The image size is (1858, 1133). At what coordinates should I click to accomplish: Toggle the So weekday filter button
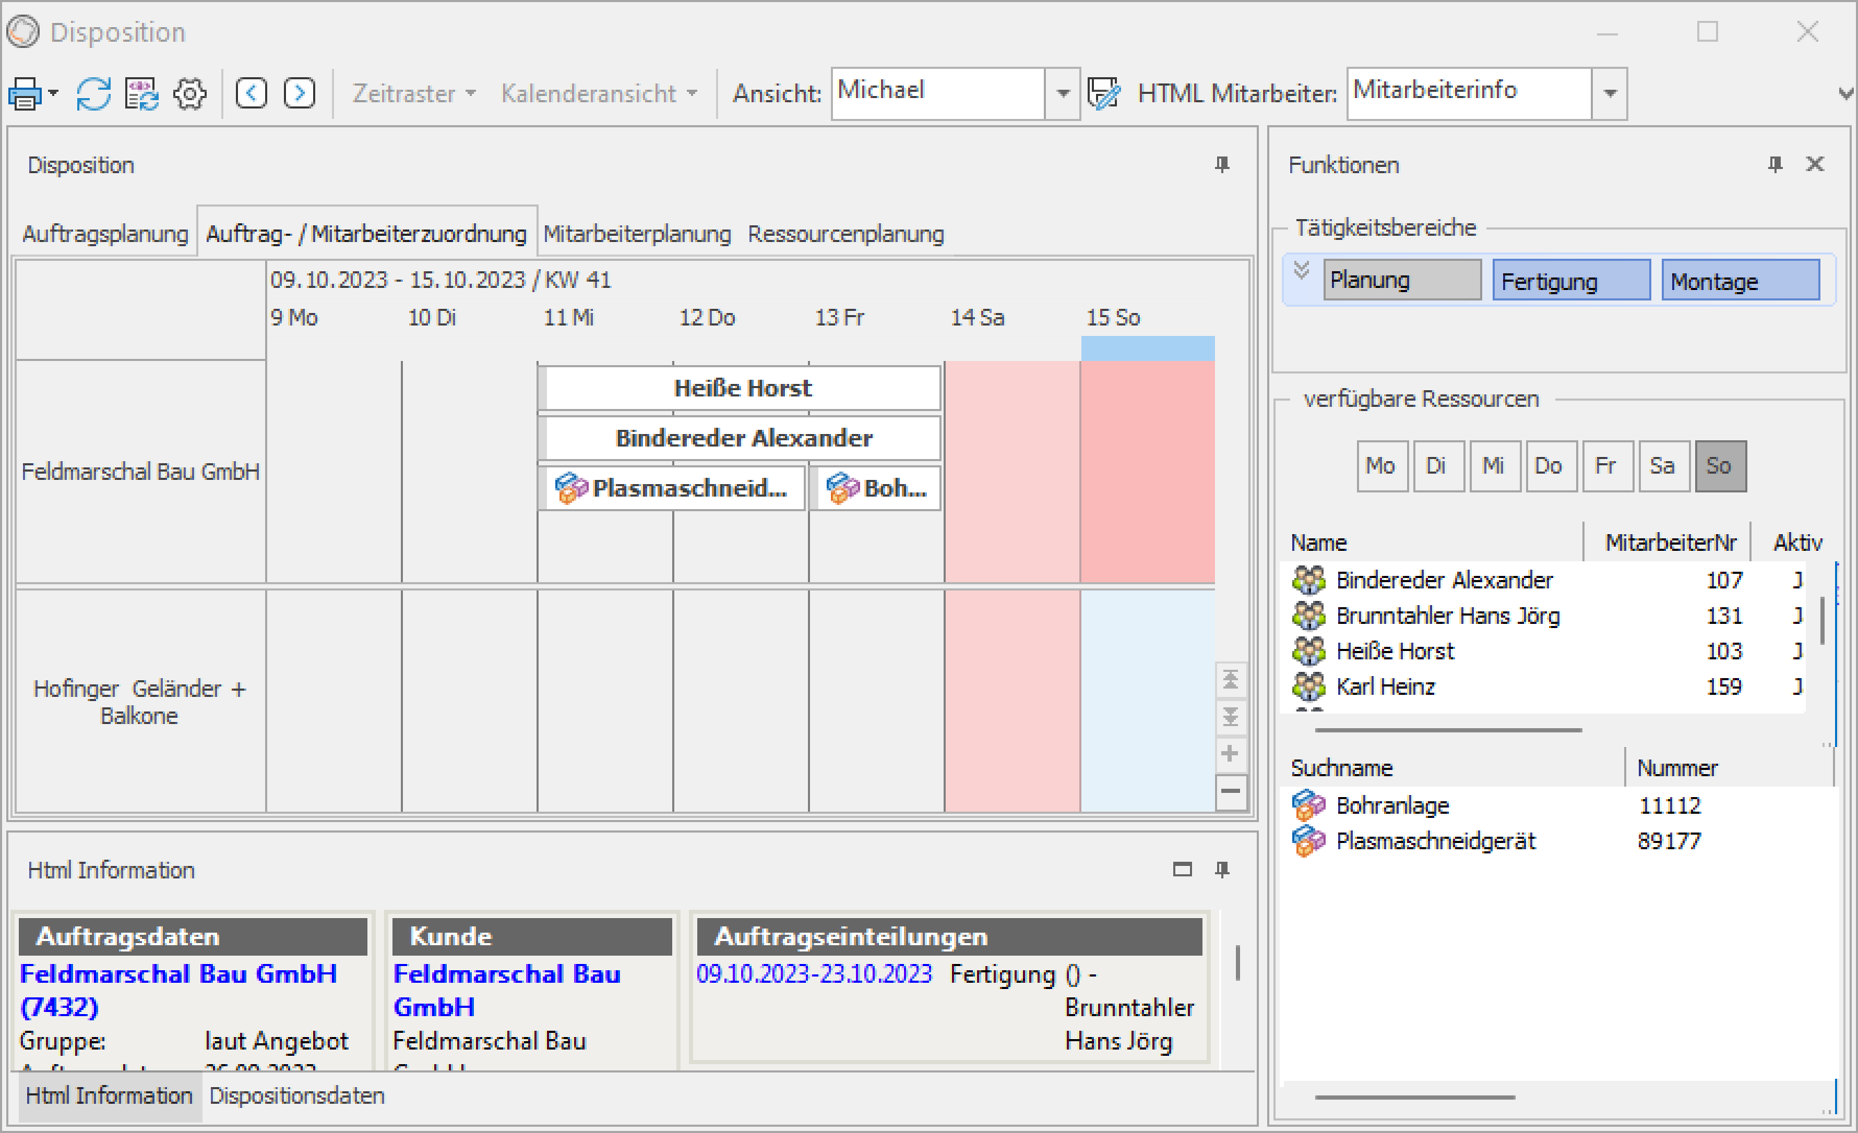[x=1720, y=466]
